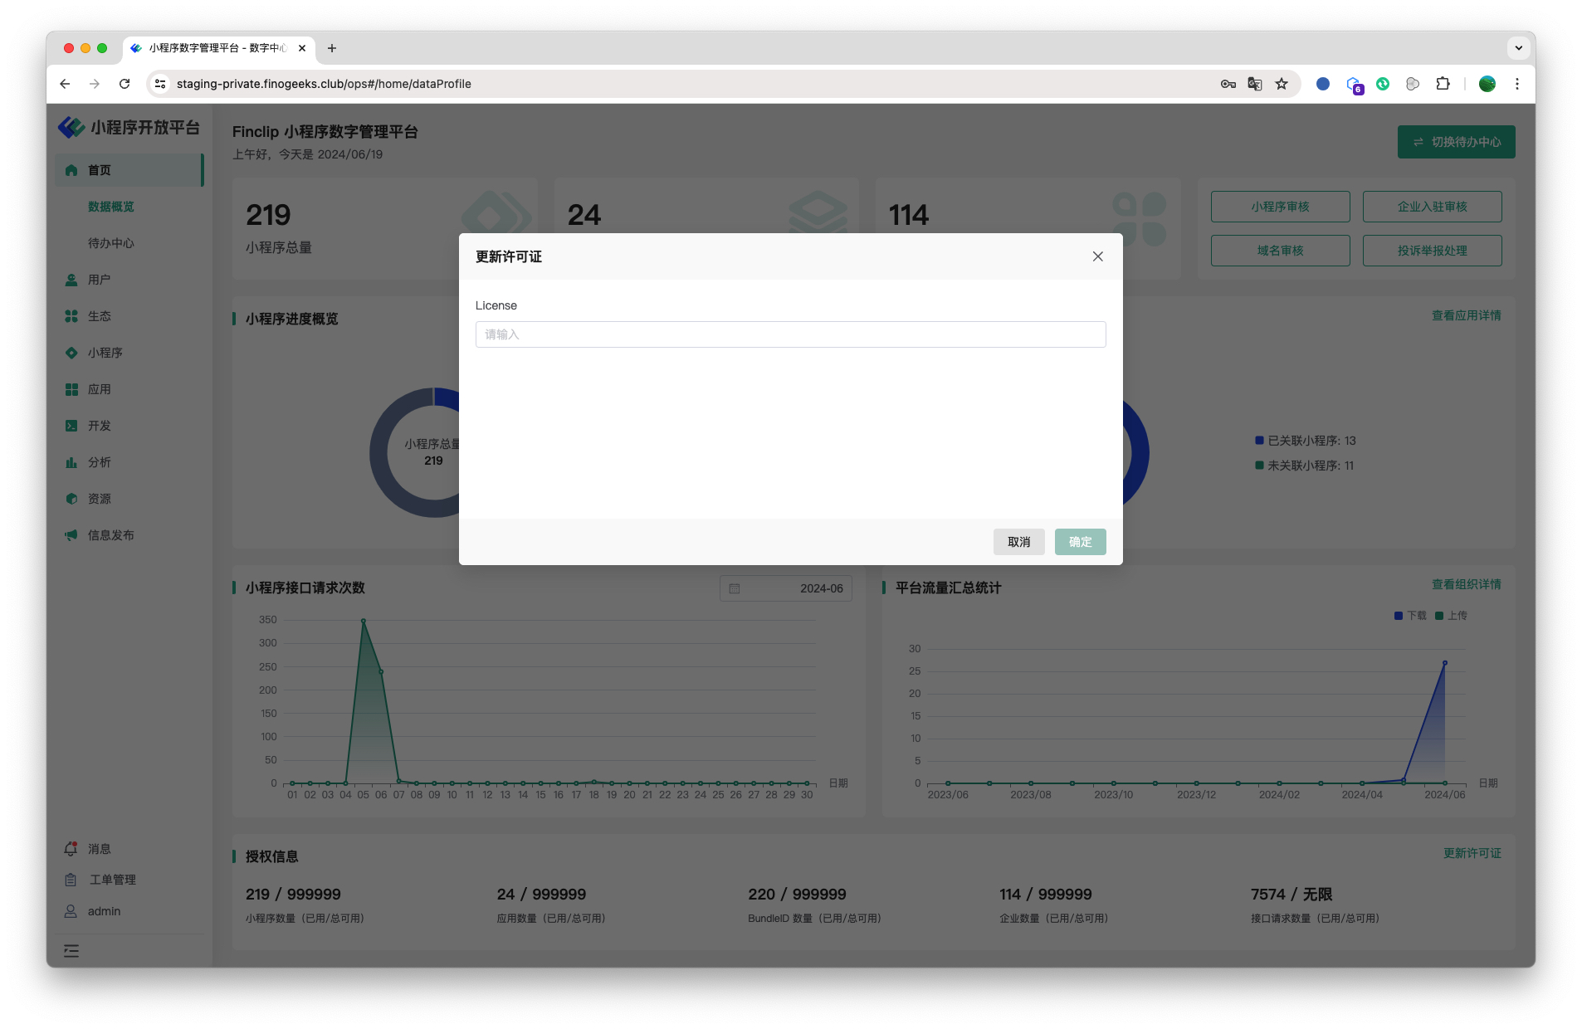Open the 用户 sidebar menu
Viewport: 1582px width, 1029px height.
click(x=99, y=280)
